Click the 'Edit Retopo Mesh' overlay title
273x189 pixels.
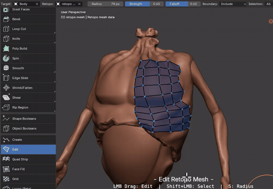(x=184, y=179)
